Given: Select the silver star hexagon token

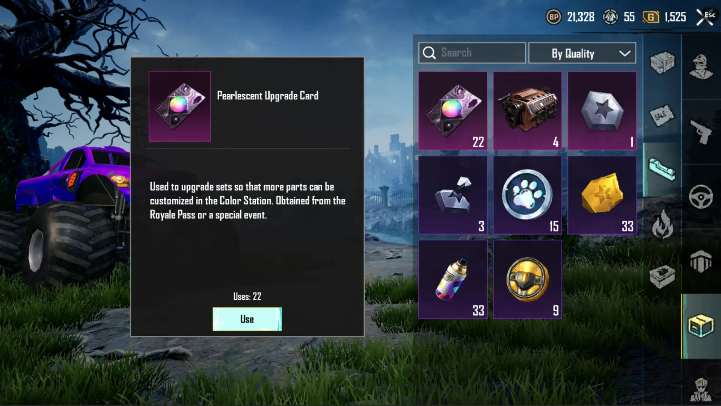Looking at the screenshot, I should [x=602, y=111].
